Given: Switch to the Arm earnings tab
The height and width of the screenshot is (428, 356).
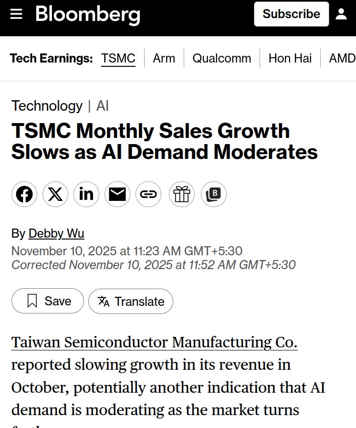Looking at the screenshot, I should click(x=164, y=58).
